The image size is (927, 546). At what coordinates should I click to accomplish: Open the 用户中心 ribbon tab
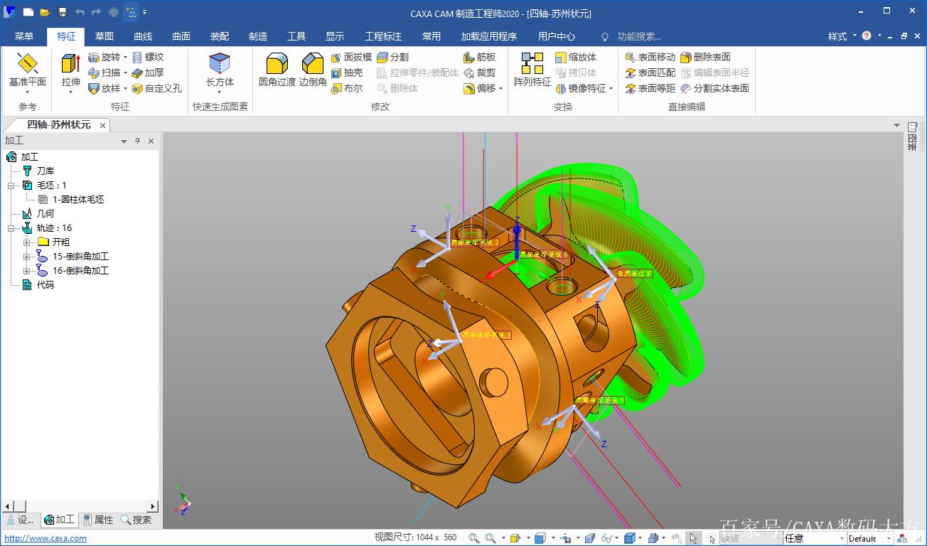click(557, 36)
